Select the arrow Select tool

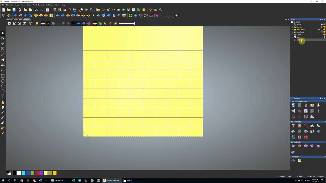click(x=3, y=33)
